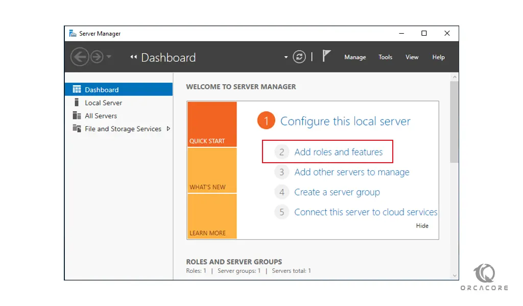This screenshot has width=523, height=306.
Task: Click Hide to hide the welcome tile
Action: 422,226
